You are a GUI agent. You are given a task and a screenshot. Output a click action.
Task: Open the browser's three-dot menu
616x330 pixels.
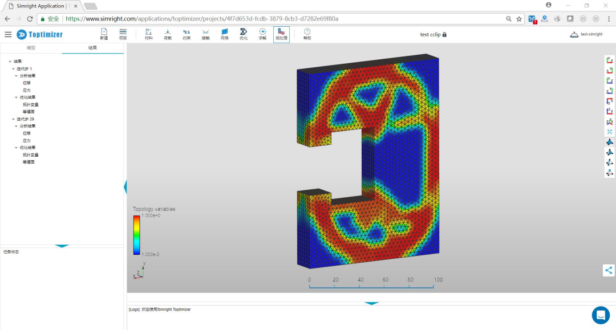pos(609,19)
